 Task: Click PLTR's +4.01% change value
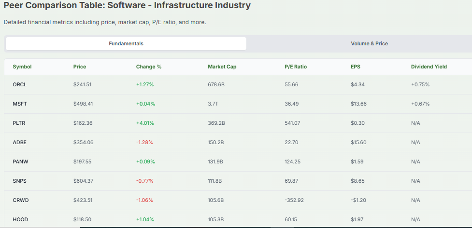[145, 123]
